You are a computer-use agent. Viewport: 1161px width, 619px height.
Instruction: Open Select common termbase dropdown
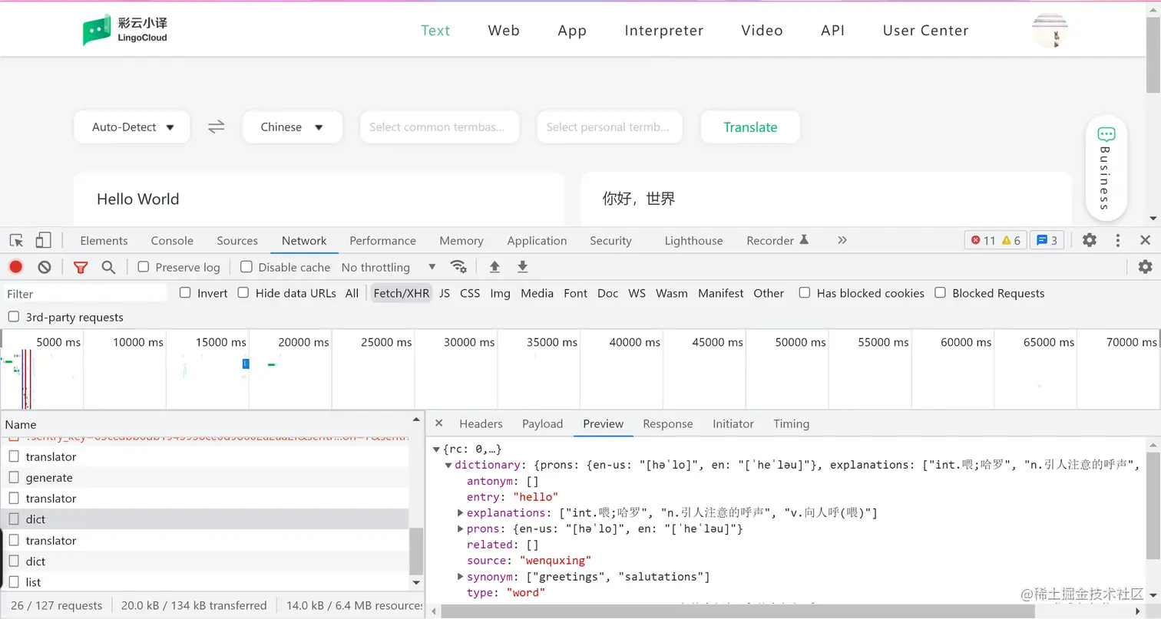(x=439, y=127)
